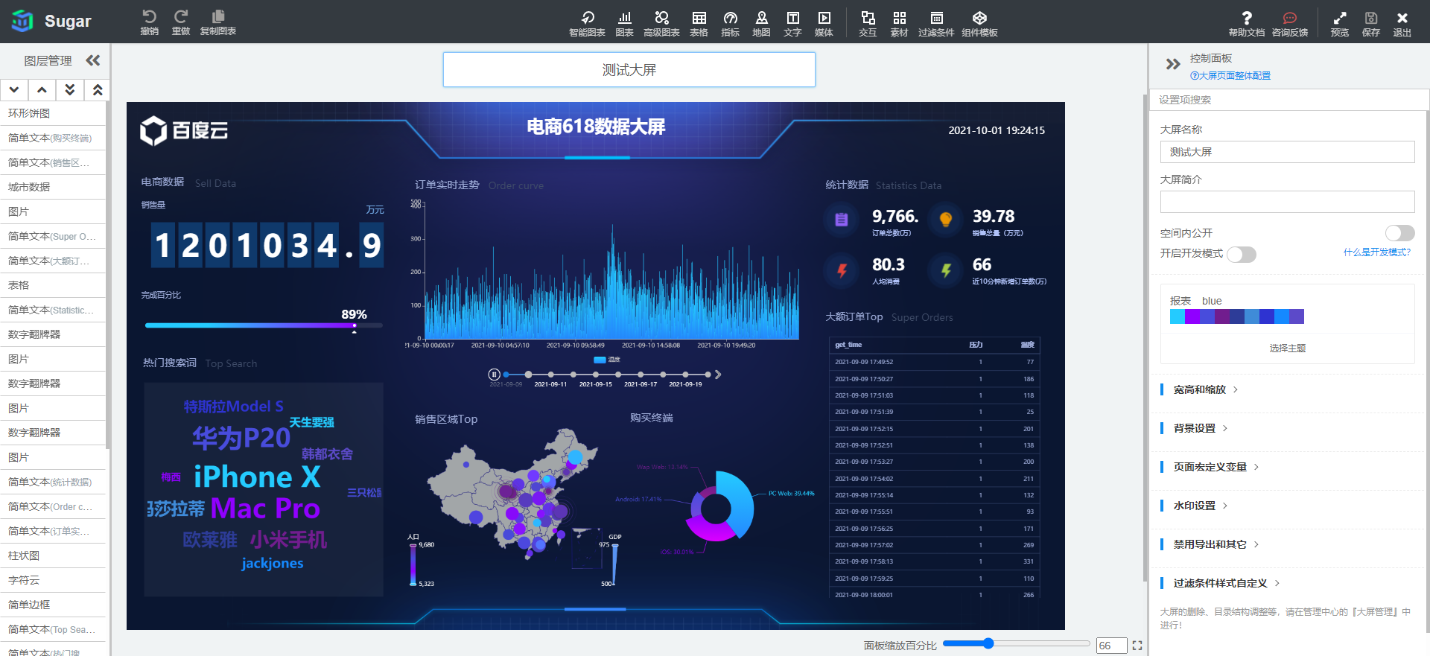Image resolution: width=1430 pixels, height=656 pixels.
Task: Select the 字符云 layer
Action: [53, 580]
